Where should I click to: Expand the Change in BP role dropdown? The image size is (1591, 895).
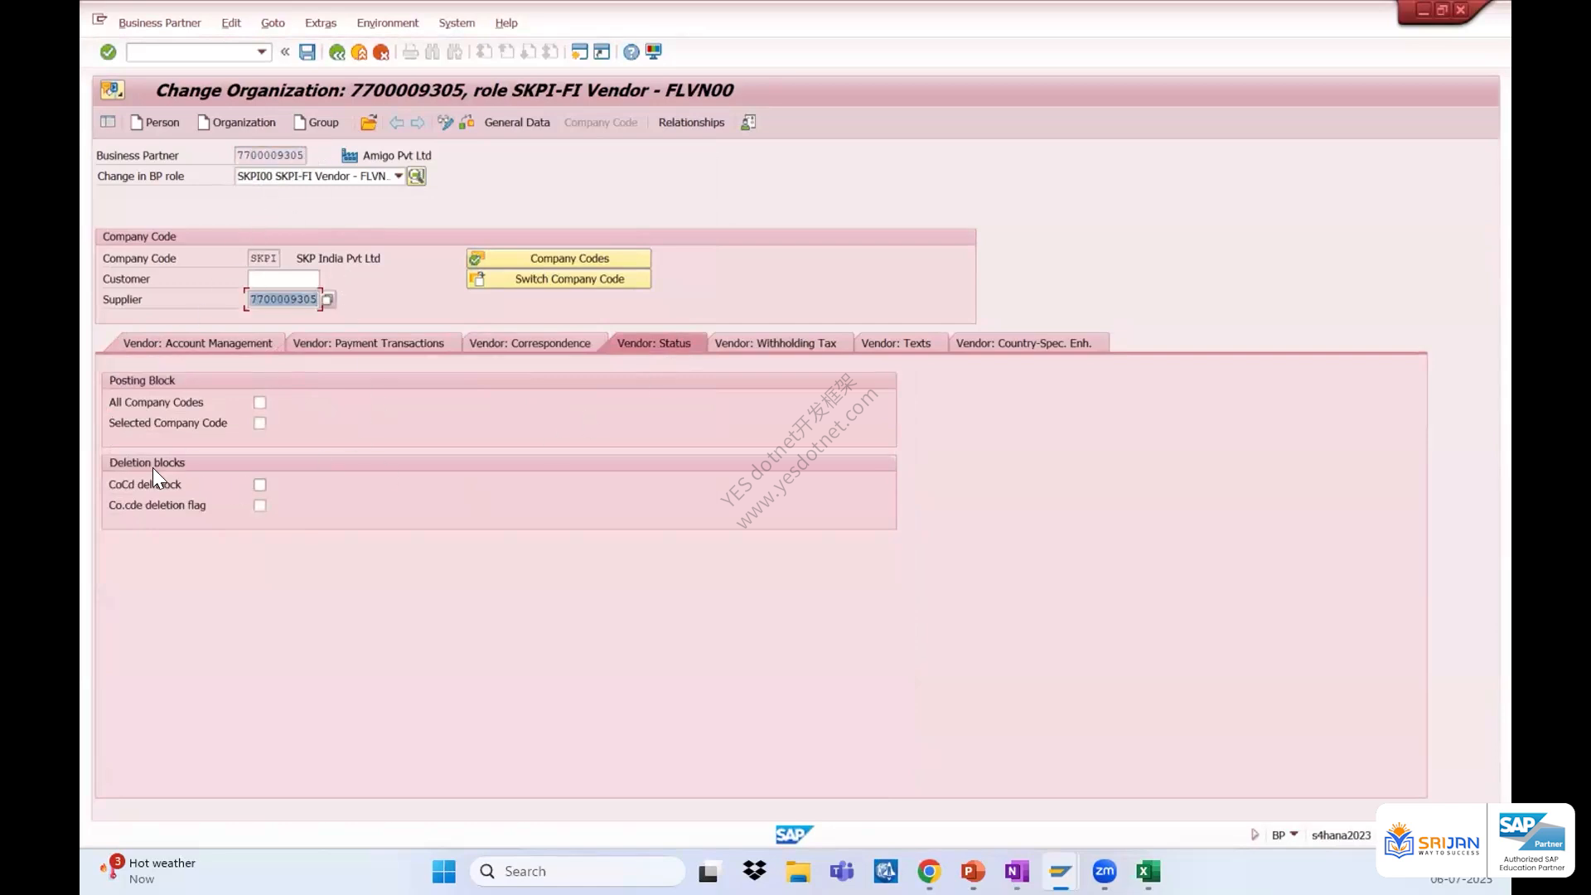click(398, 177)
